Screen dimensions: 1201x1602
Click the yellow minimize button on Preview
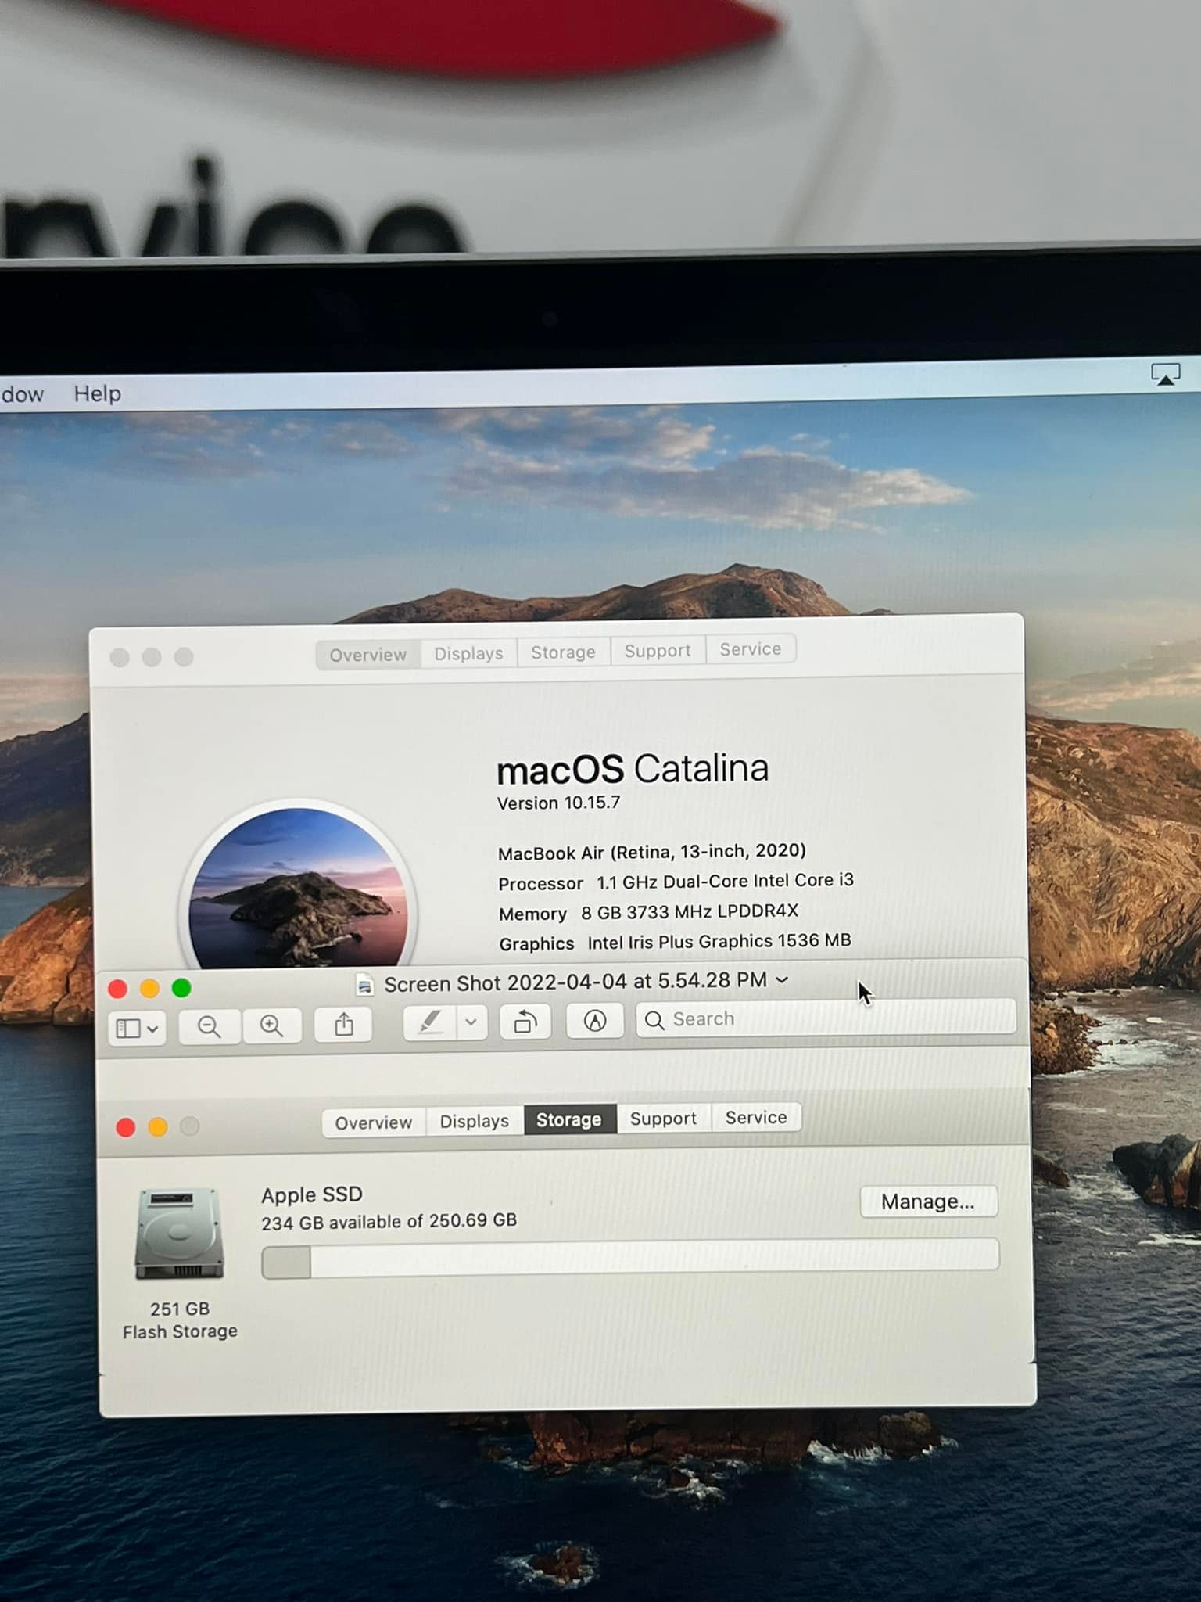pyautogui.click(x=149, y=989)
